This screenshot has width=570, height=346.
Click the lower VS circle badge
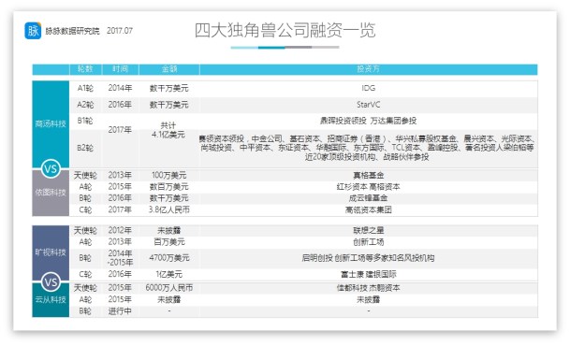click(x=51, y=282)
